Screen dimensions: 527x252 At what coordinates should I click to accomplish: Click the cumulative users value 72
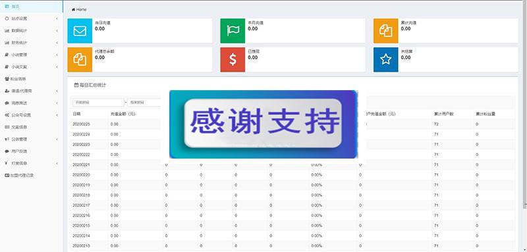tap(436, 124)
